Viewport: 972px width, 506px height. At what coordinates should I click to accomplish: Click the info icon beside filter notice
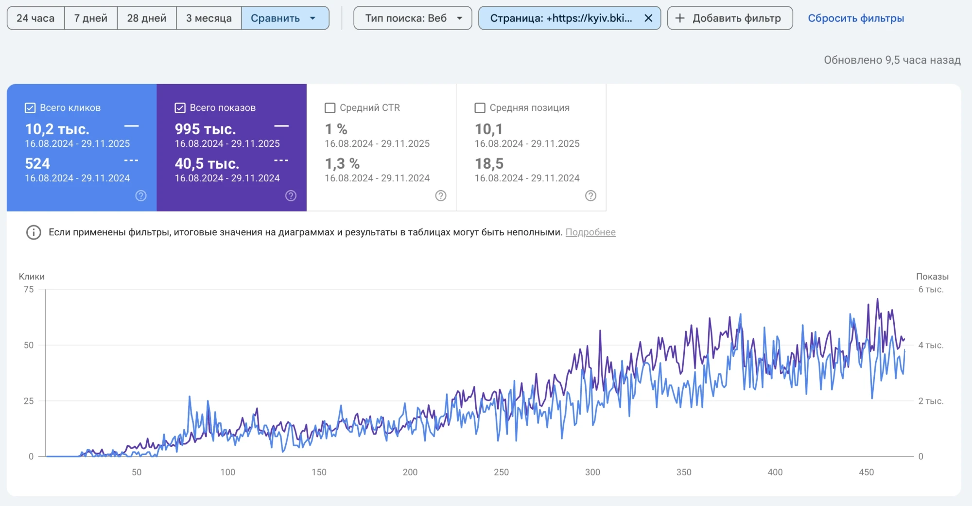[34, 232]
